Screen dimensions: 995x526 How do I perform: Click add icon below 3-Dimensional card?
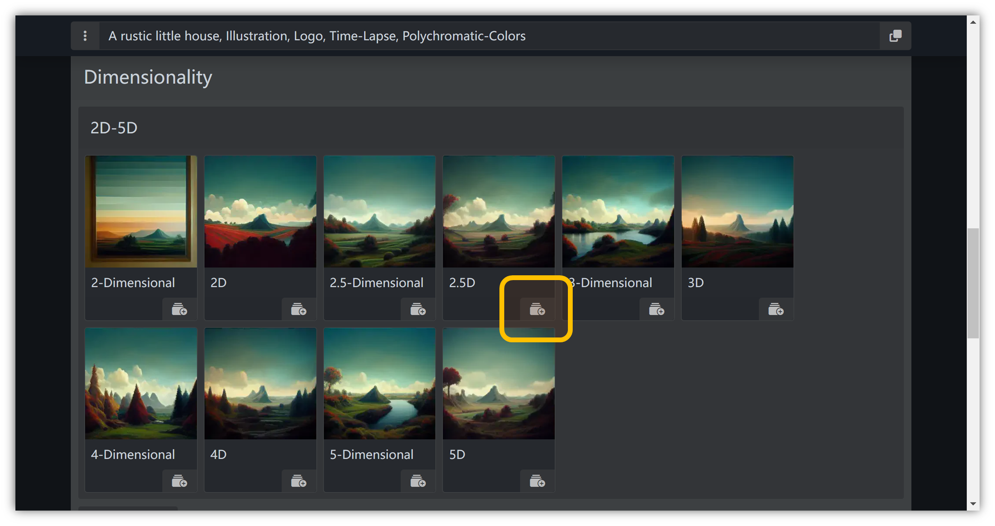coord(657,309)
